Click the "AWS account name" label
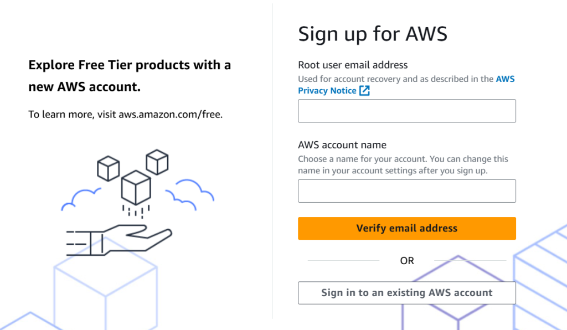 pos(342,145)
